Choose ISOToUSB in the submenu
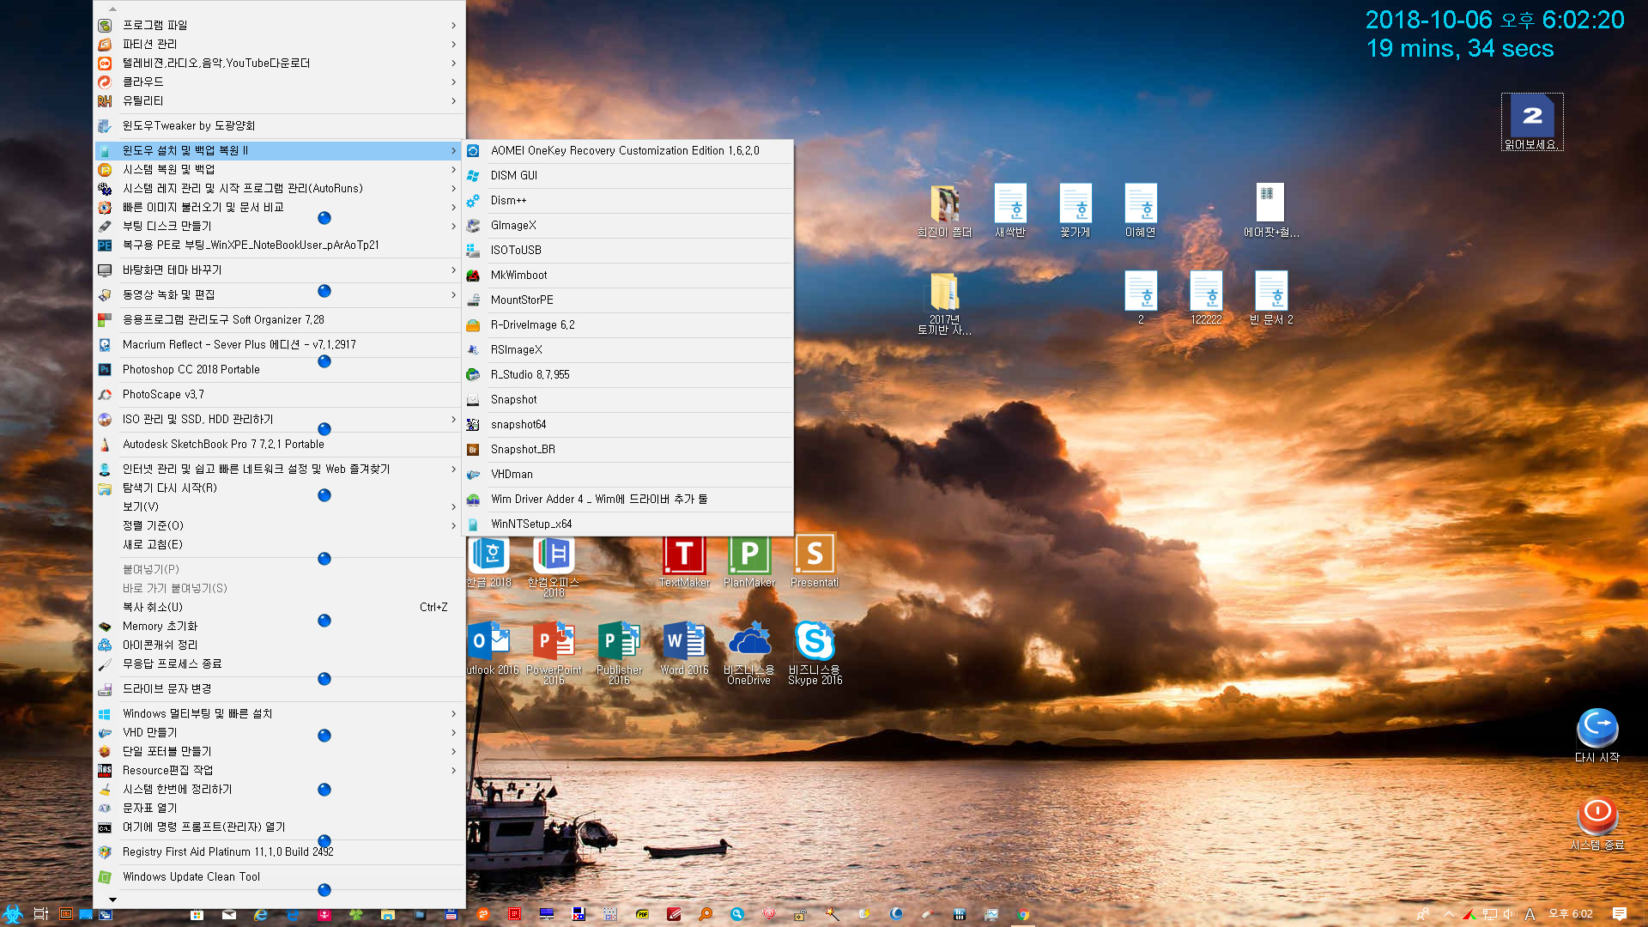Screen dimensions: 1648x927 [627, 250]
